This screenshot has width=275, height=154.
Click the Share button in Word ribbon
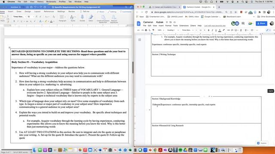click(x=101, y=12)
